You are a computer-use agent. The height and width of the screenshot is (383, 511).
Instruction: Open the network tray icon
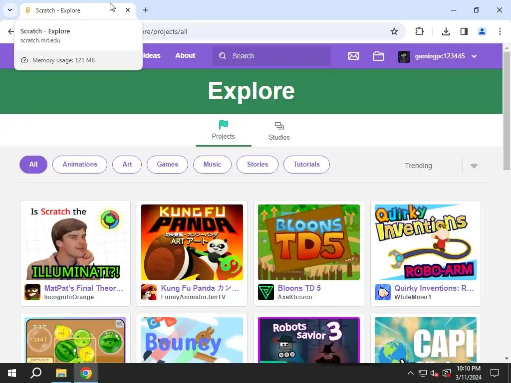point(423,373)
